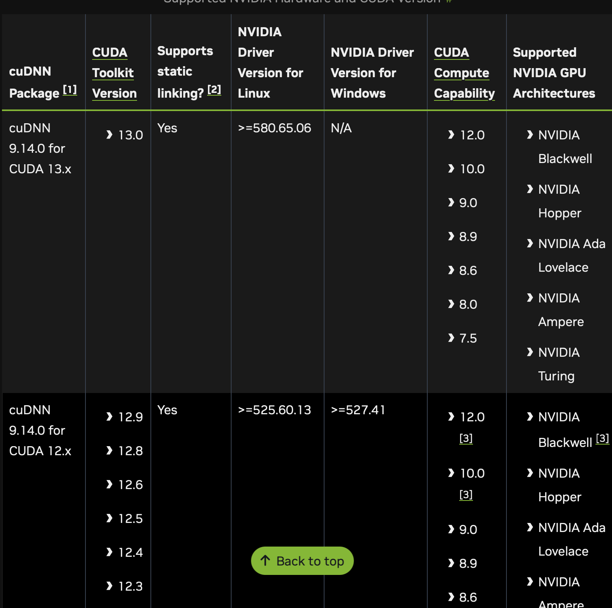This screenshot has height=608, width=612.
Task: Click 'NVIDIA Hopper' in CUDA 12.x row
Action: click(560, 485)
